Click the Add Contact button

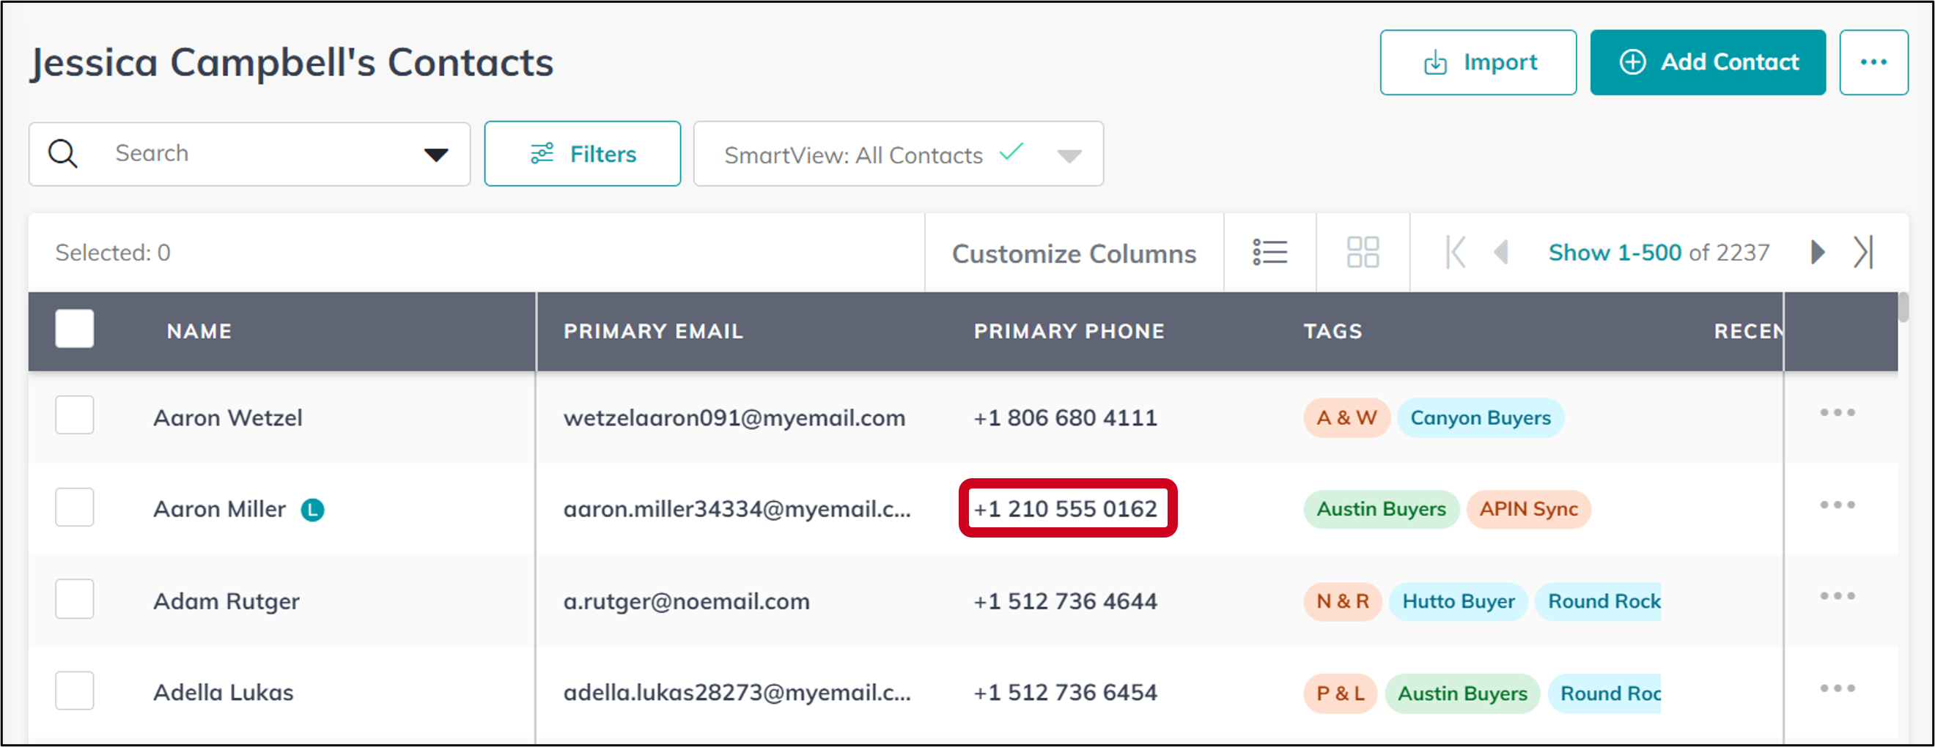[x=1707, y=62]
